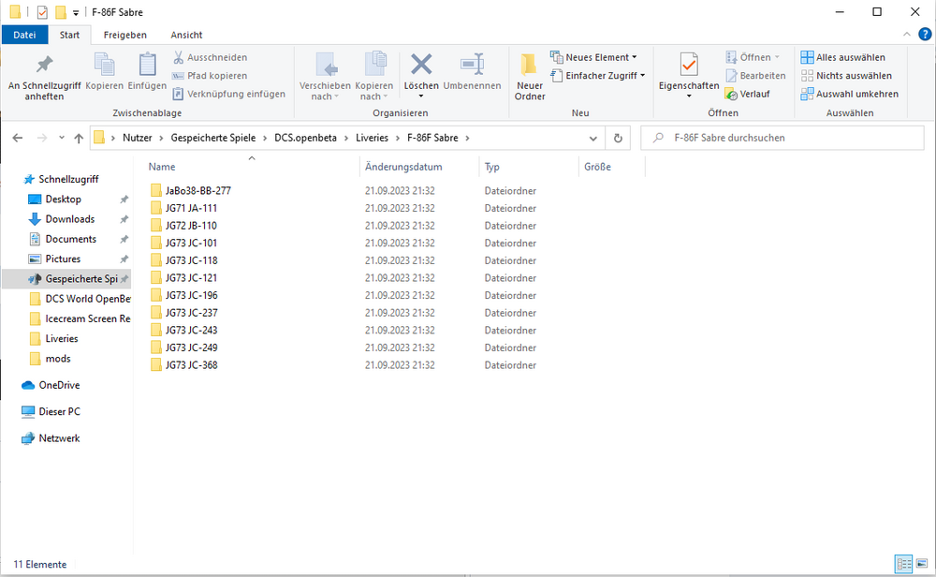The width and height of the screenshot is (936, 577).
Task: Click the Löschen delete icon
Action: coord(421,65)
